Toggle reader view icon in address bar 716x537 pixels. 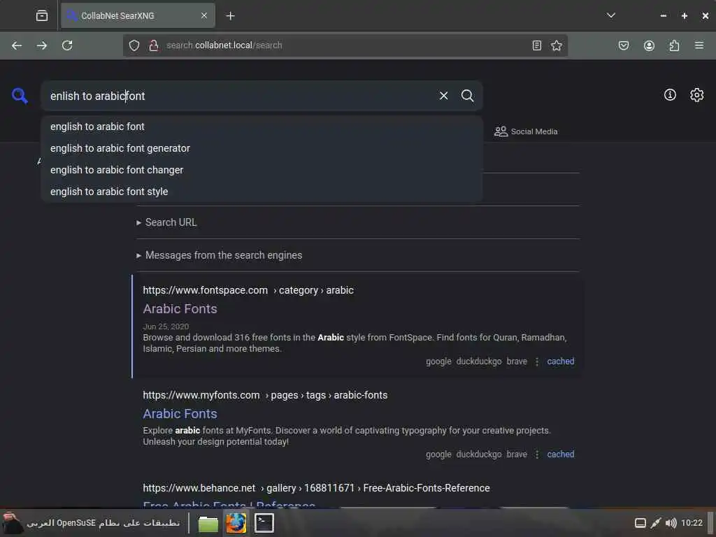click(537, 45)
